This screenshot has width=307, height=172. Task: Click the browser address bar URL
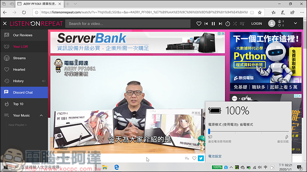[x=144, y=12]
